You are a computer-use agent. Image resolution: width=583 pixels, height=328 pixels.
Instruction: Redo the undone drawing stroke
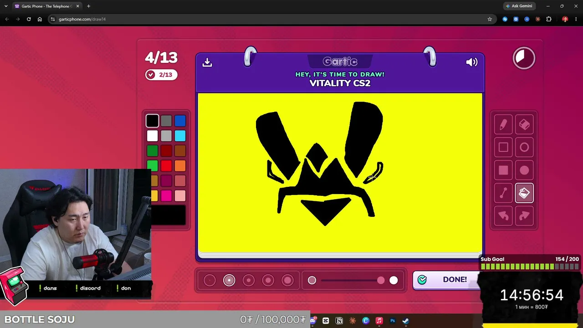click(524, 216)
